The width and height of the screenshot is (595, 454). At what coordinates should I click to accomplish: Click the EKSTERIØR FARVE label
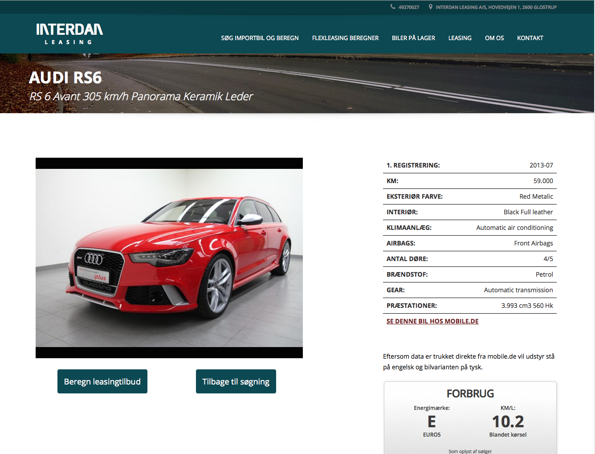(x=415, y=196)
